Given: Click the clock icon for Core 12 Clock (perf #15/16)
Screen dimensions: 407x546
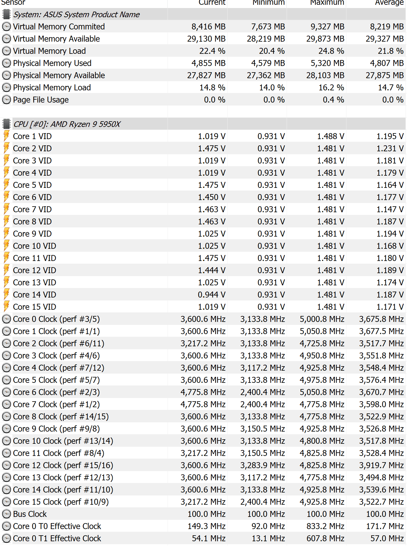Looking at the screenshot, I should (x=6, y=465).
